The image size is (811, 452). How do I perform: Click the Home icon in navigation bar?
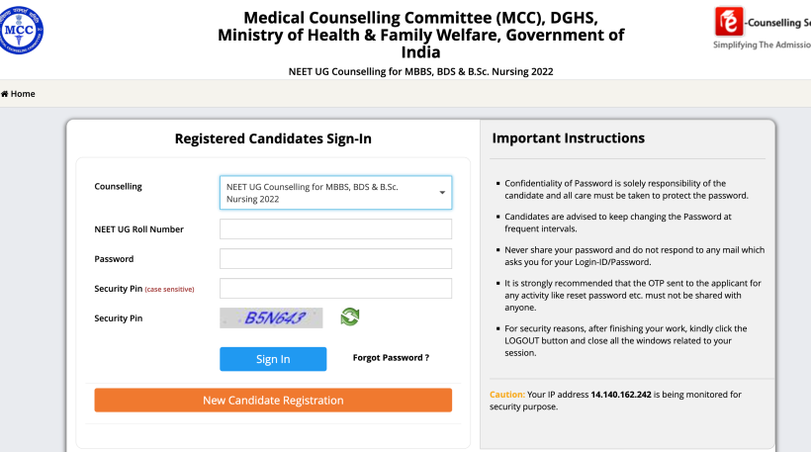5,94
